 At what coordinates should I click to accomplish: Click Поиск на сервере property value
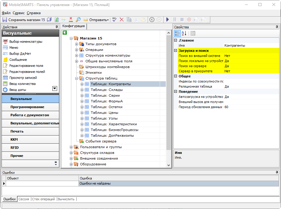tap(252, 66)
